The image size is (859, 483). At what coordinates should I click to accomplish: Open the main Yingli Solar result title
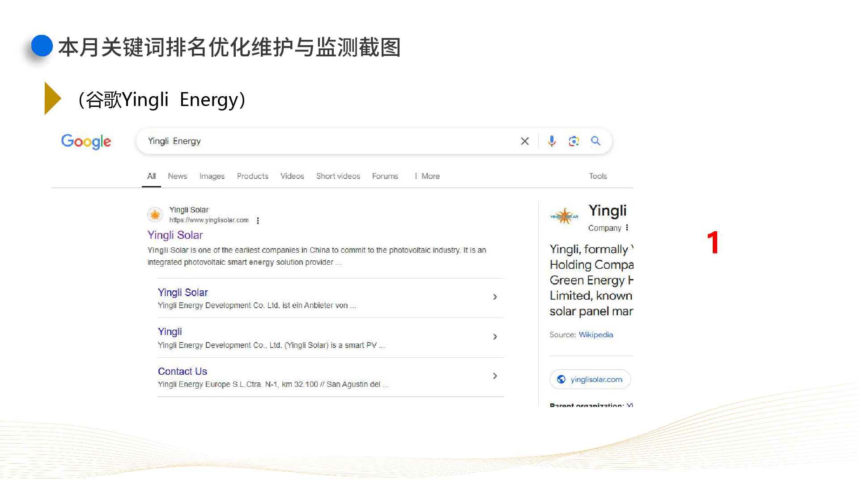[175, 235]
